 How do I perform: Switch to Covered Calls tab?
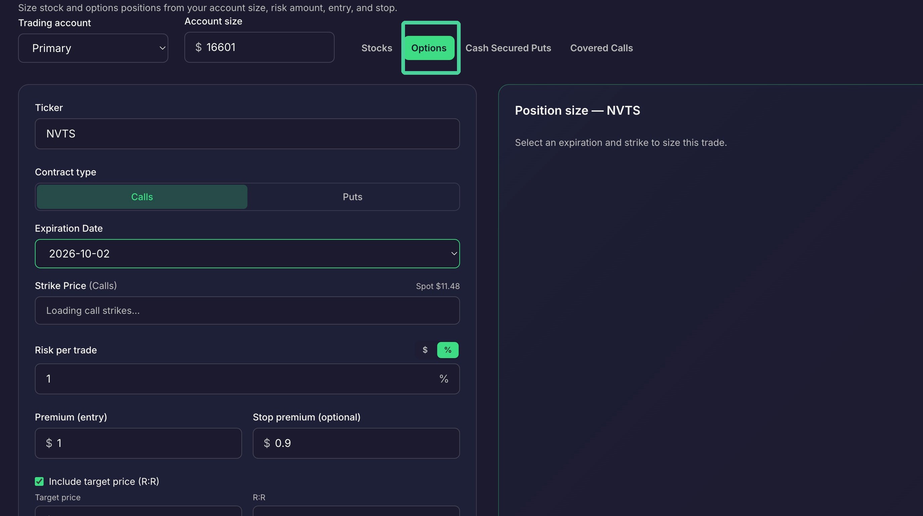coord(601,48)
